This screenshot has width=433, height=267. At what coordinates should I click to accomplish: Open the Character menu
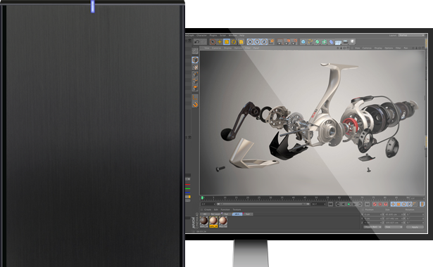point(201,36)
